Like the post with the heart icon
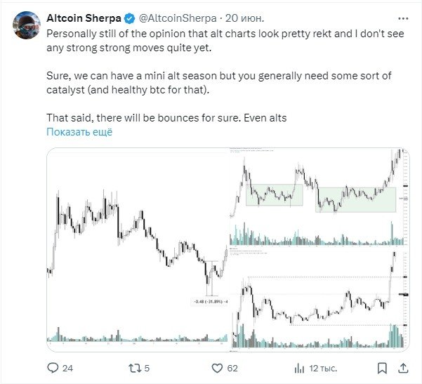422x384 pixels. [x=218, y=367]
